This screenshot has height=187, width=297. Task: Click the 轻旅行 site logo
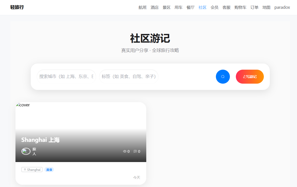tap(17, 7)
